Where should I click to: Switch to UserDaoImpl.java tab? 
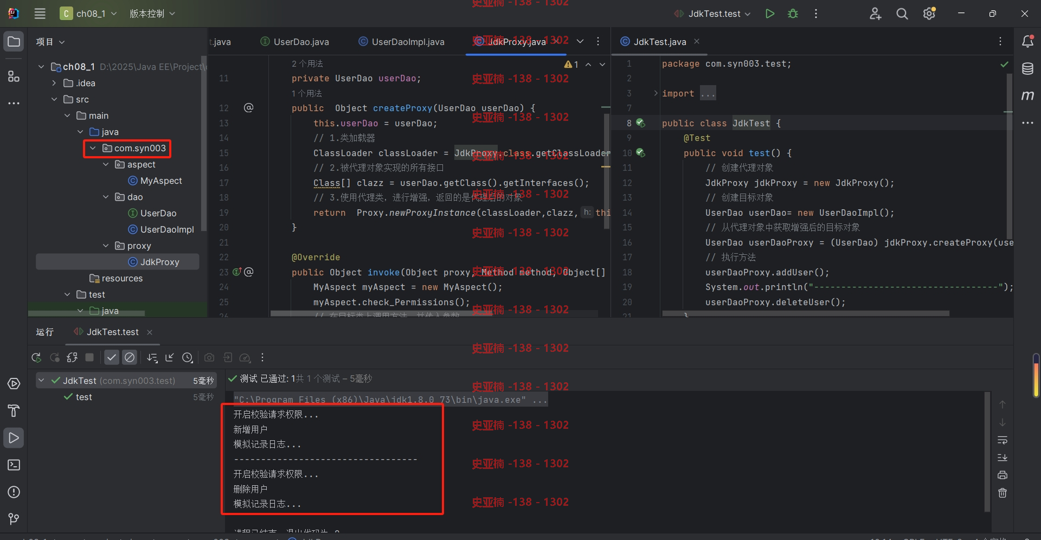(x=402, y=42)
